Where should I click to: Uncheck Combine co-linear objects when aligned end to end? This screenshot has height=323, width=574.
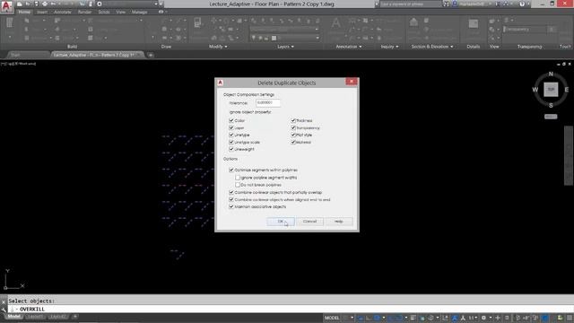click(x=231, y=199)
